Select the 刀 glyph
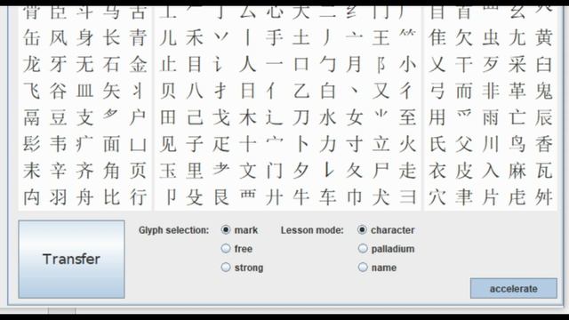The image size is (569, 320). 301,117
